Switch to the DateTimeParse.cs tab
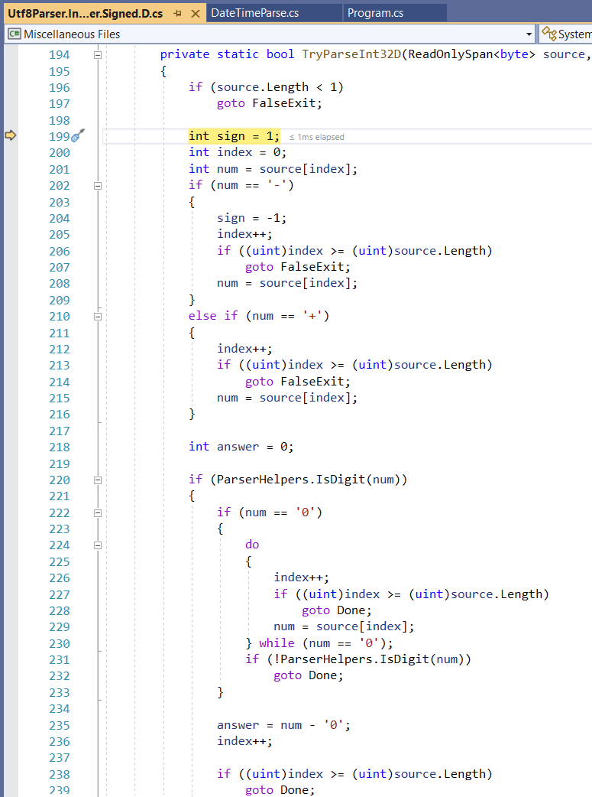Viewport: 592px width, 797px height. (x=254, y=13)
